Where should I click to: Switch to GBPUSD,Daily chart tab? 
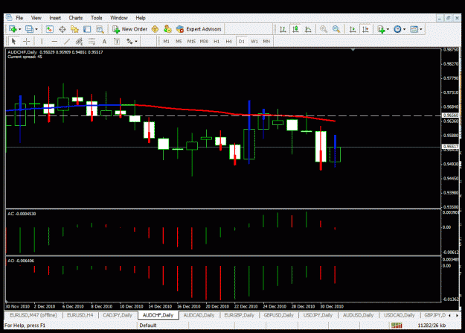(278, 315)
